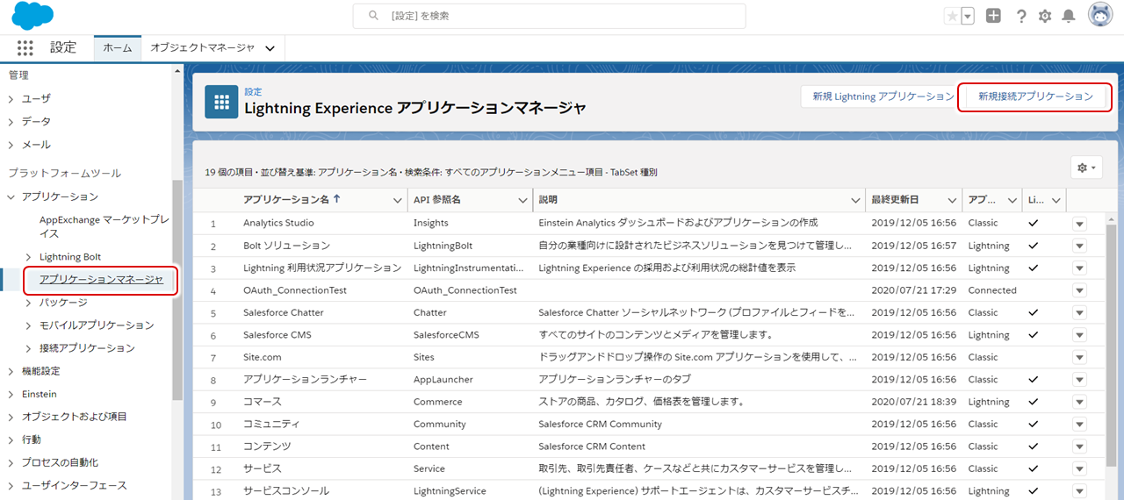Click the Salesforce Chatter name cell
This screenshot has width=1124, height=500.
[x=284, y=312]
